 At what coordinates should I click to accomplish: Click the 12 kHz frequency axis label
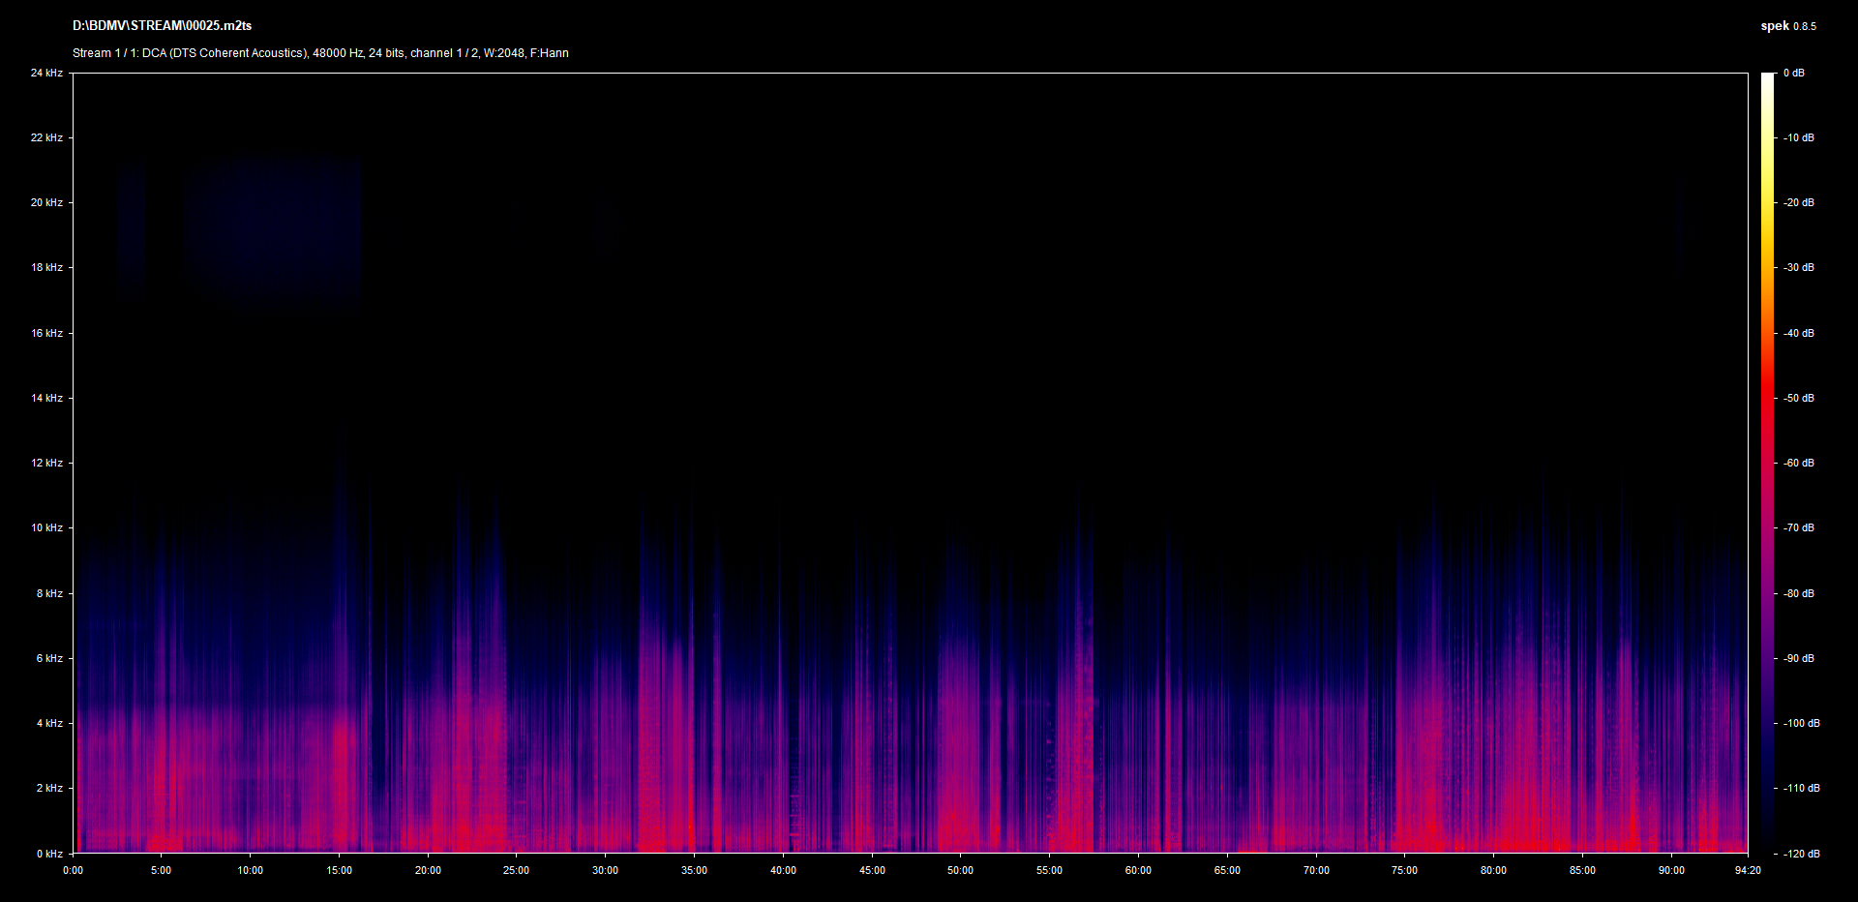[46, 463]
